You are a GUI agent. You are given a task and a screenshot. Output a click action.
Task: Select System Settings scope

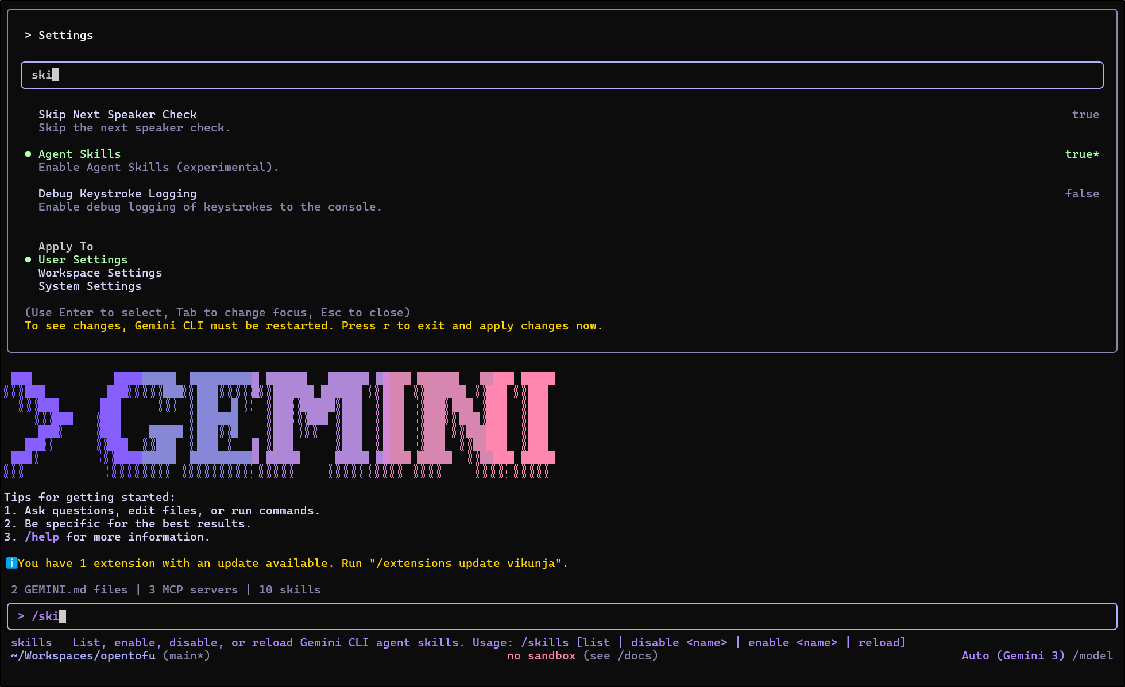pos(90,286)
